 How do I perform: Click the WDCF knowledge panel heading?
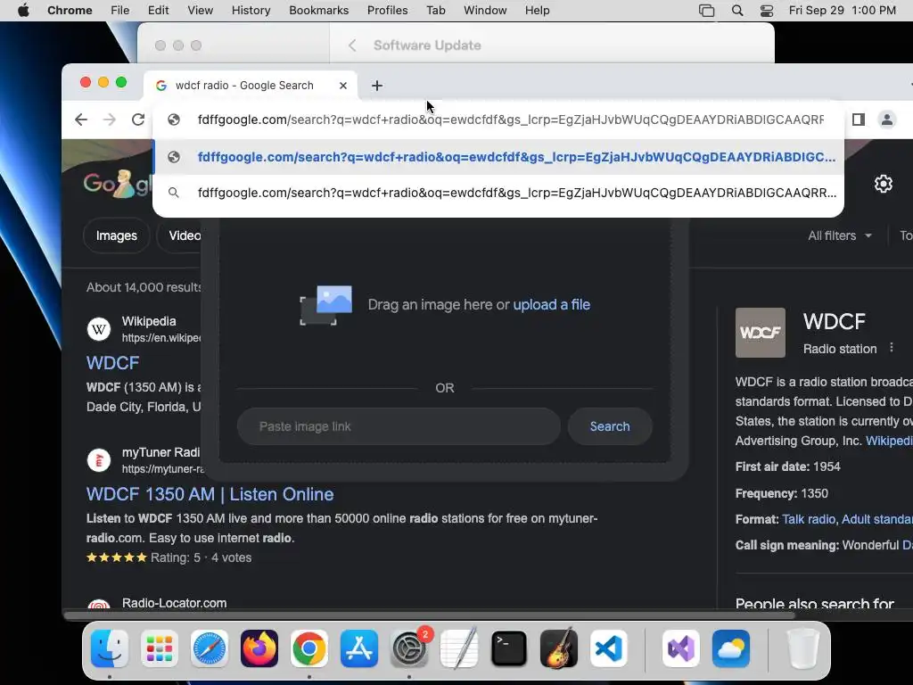835,321
